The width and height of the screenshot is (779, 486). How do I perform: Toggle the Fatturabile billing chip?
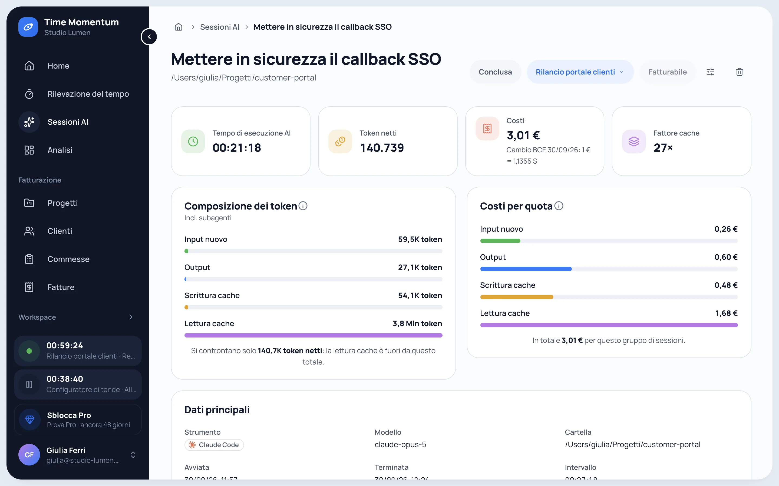[x=668, y=72]
